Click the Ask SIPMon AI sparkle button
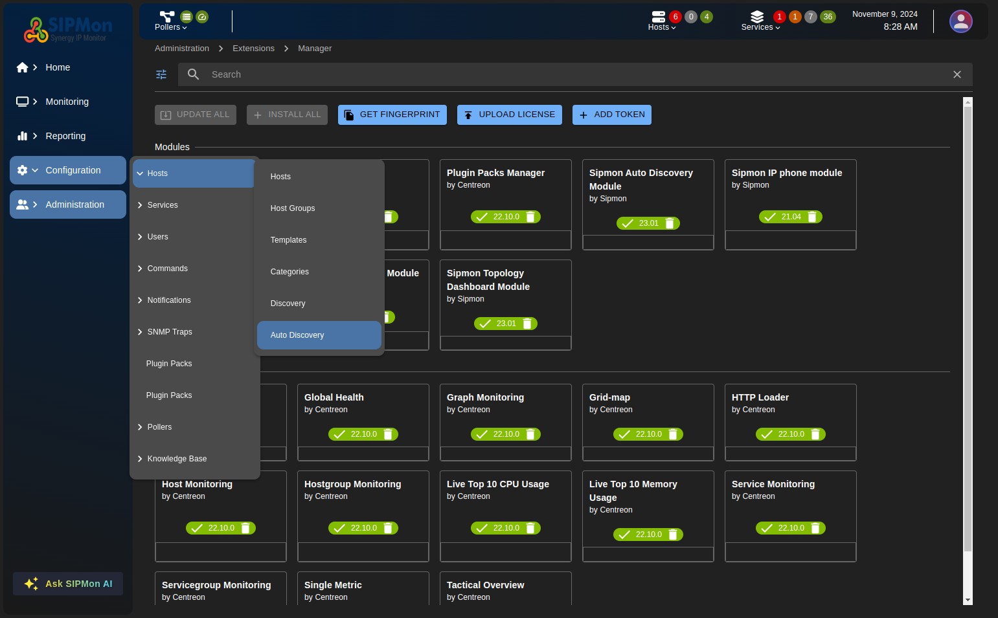 pyautogui.click(x=68, y=584)
